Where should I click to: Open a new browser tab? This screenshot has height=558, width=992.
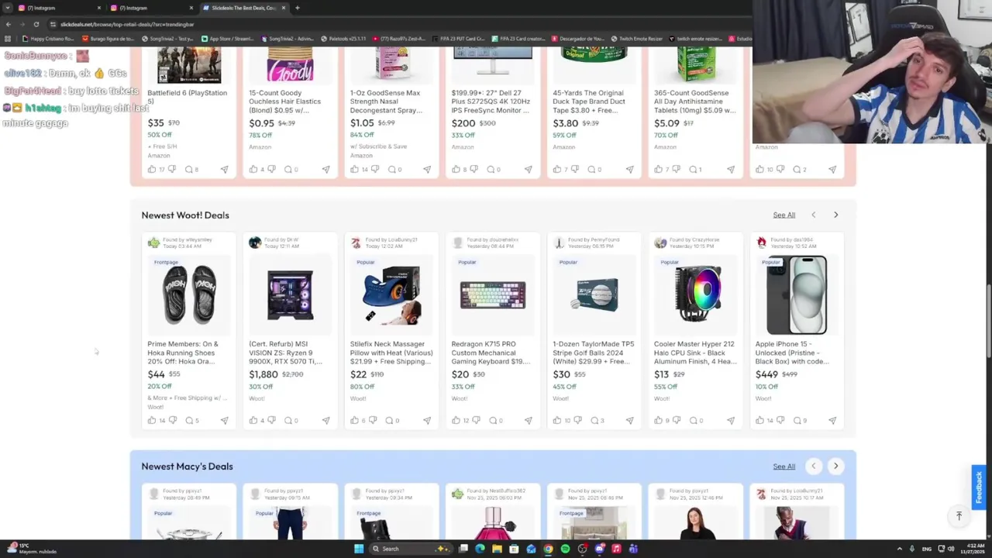[x=298, y=8]
